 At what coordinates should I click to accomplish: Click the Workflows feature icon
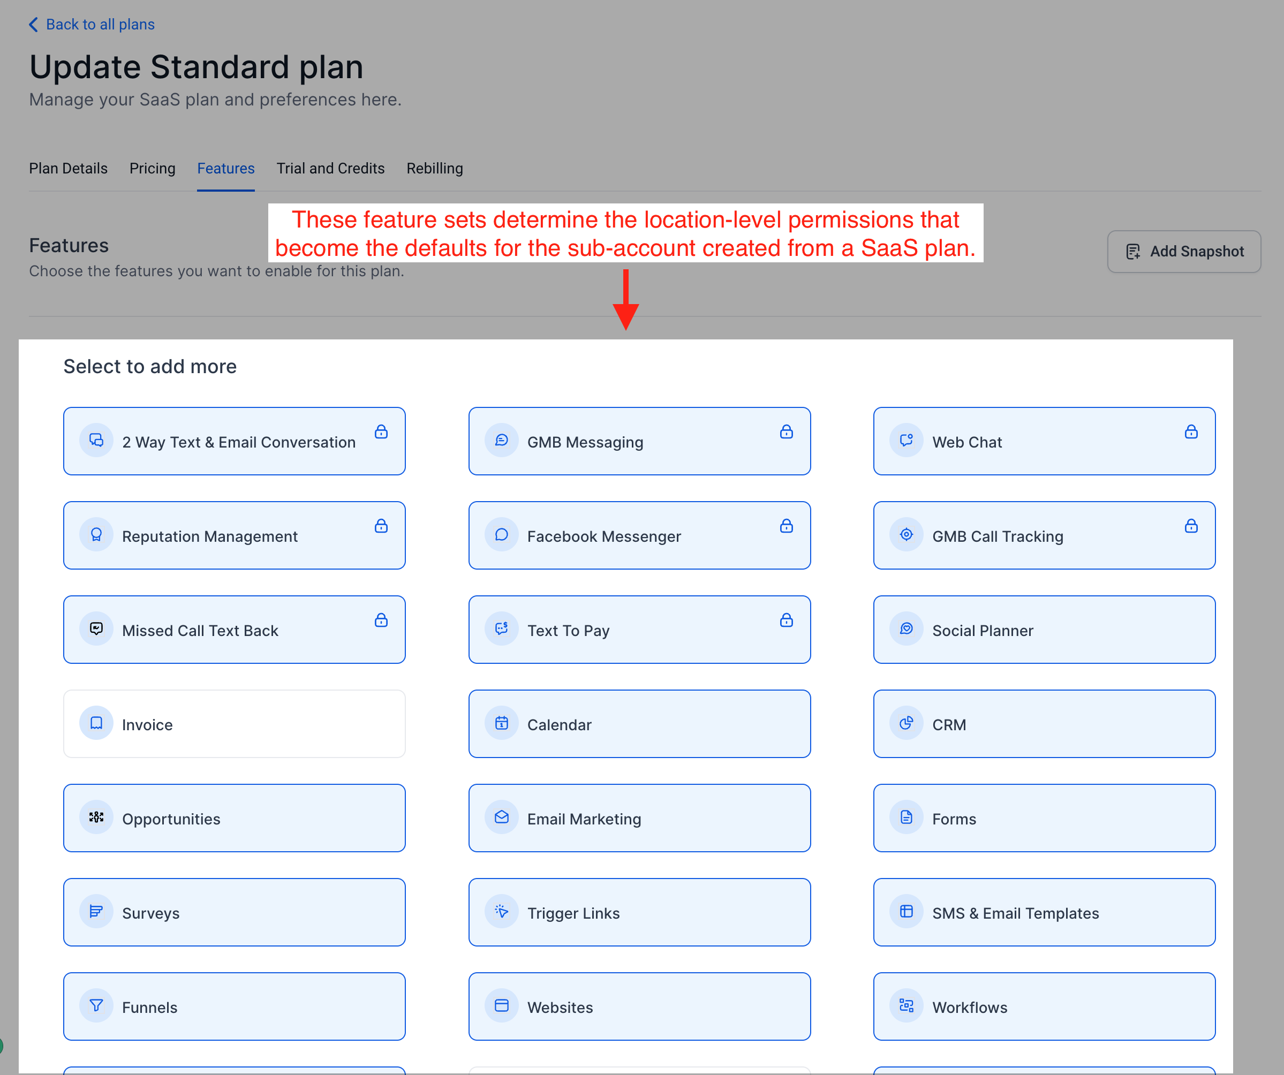906,1006
